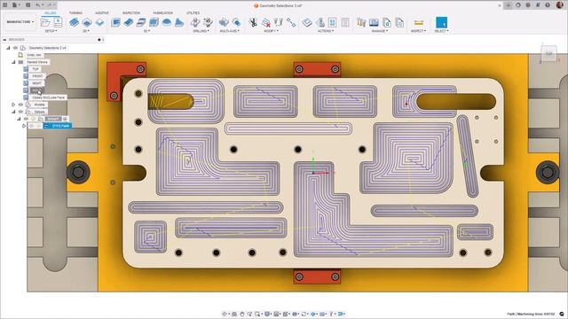Collapse the Setups tree node
Screen dimensions: 568x319
(x=13, y=112)
